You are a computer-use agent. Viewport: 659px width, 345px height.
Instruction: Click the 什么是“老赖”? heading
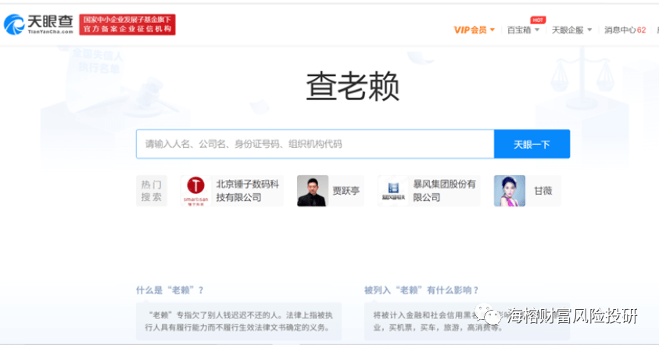point(170,290)
